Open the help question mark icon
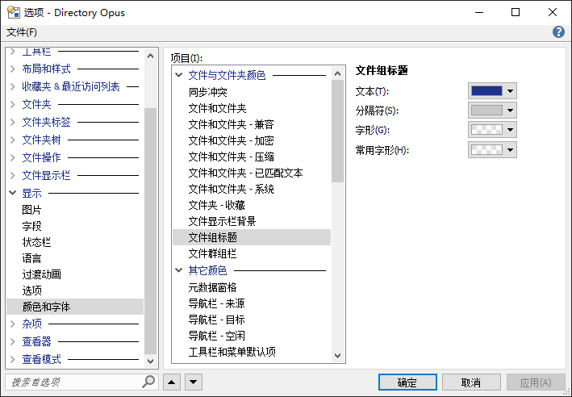The image size is (572, 397). 558,32
